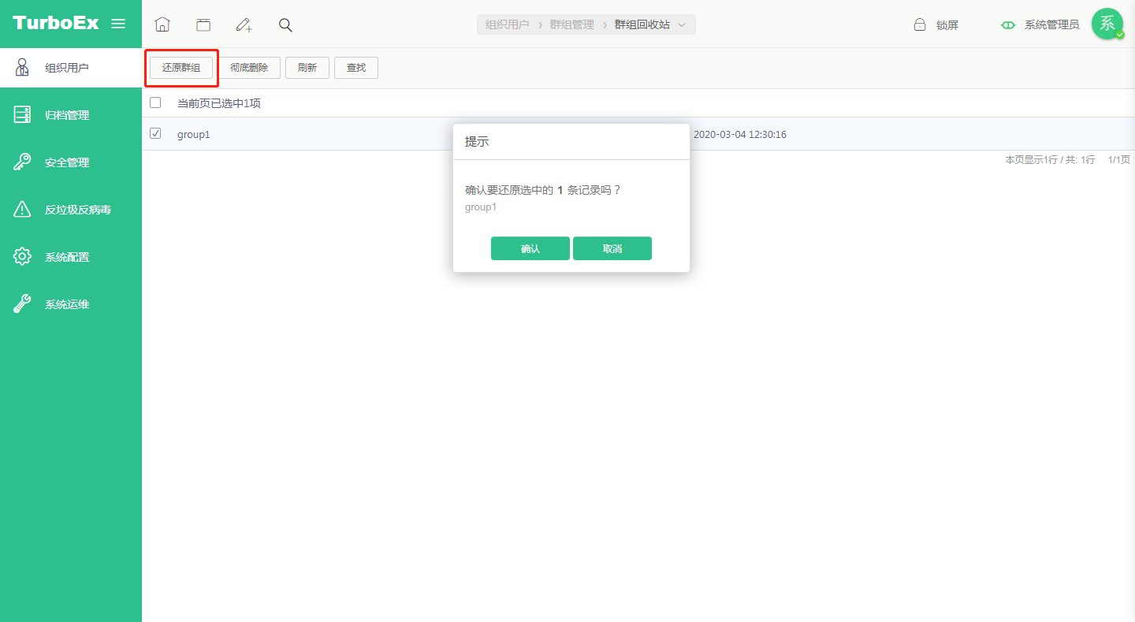Click the 锁屏 label

pos(947,25)
